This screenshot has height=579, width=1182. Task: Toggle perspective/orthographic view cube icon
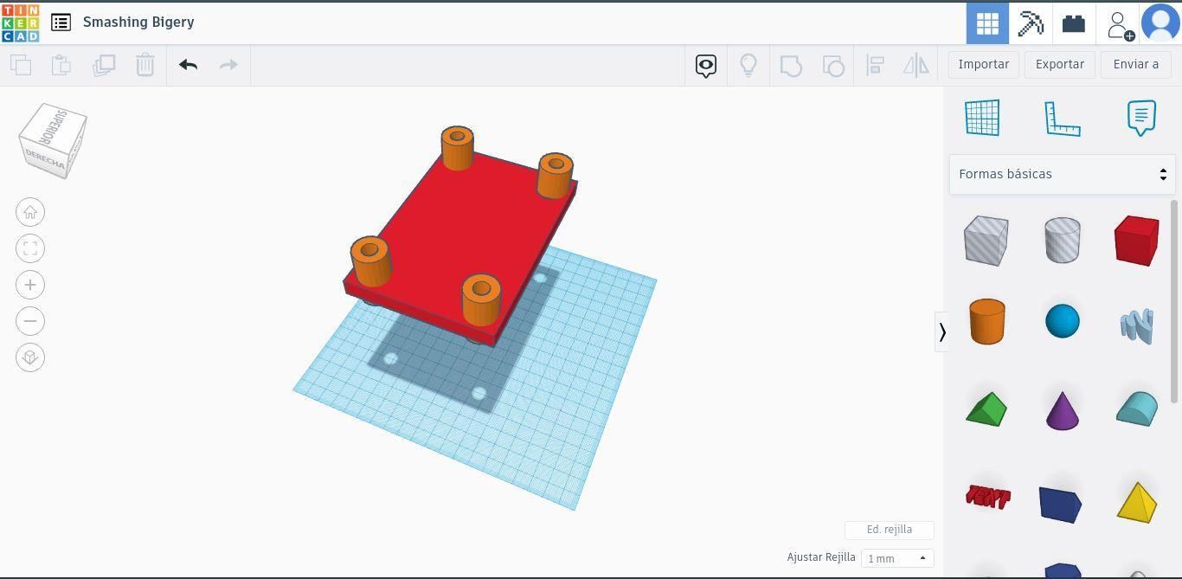point(30,357)
